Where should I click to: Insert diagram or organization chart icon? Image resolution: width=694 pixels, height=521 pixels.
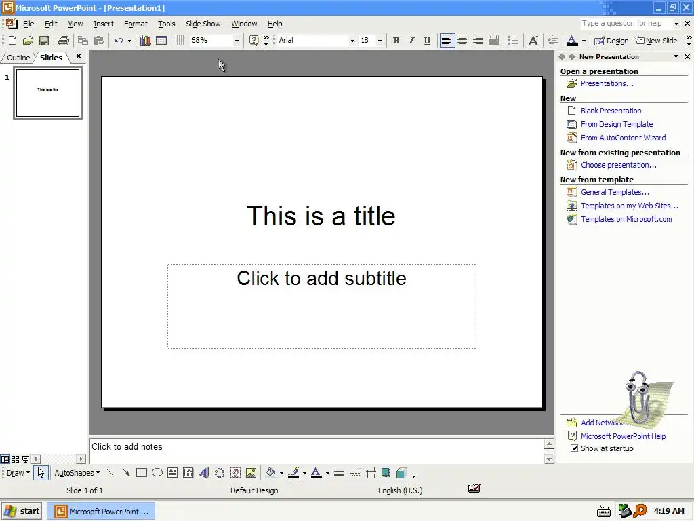(x=220, y=473)
